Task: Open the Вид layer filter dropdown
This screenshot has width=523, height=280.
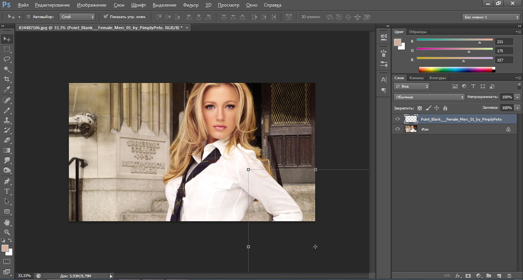Action: pyautogui.click(x=411, y=86)
